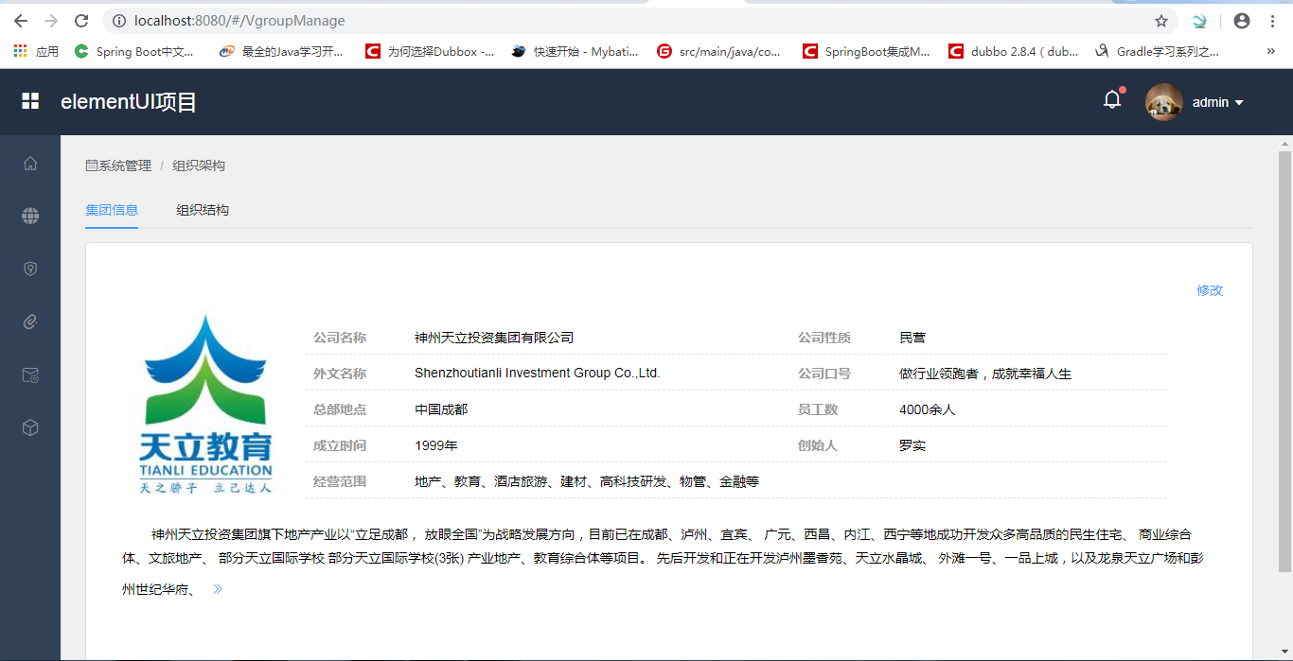Open 最全的Java学习 bookmark
Viewport: 1293px width, 661px height.
(x=282, y=52)
